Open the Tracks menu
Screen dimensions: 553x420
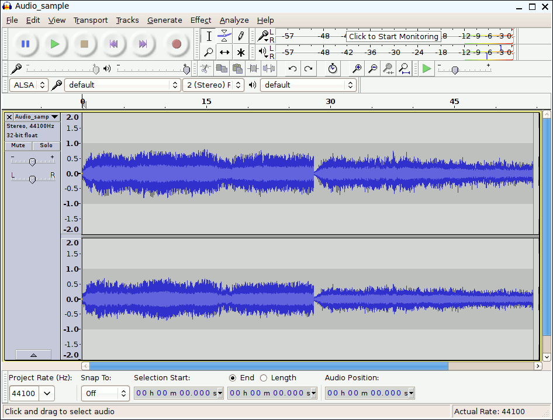coord(127,20)
